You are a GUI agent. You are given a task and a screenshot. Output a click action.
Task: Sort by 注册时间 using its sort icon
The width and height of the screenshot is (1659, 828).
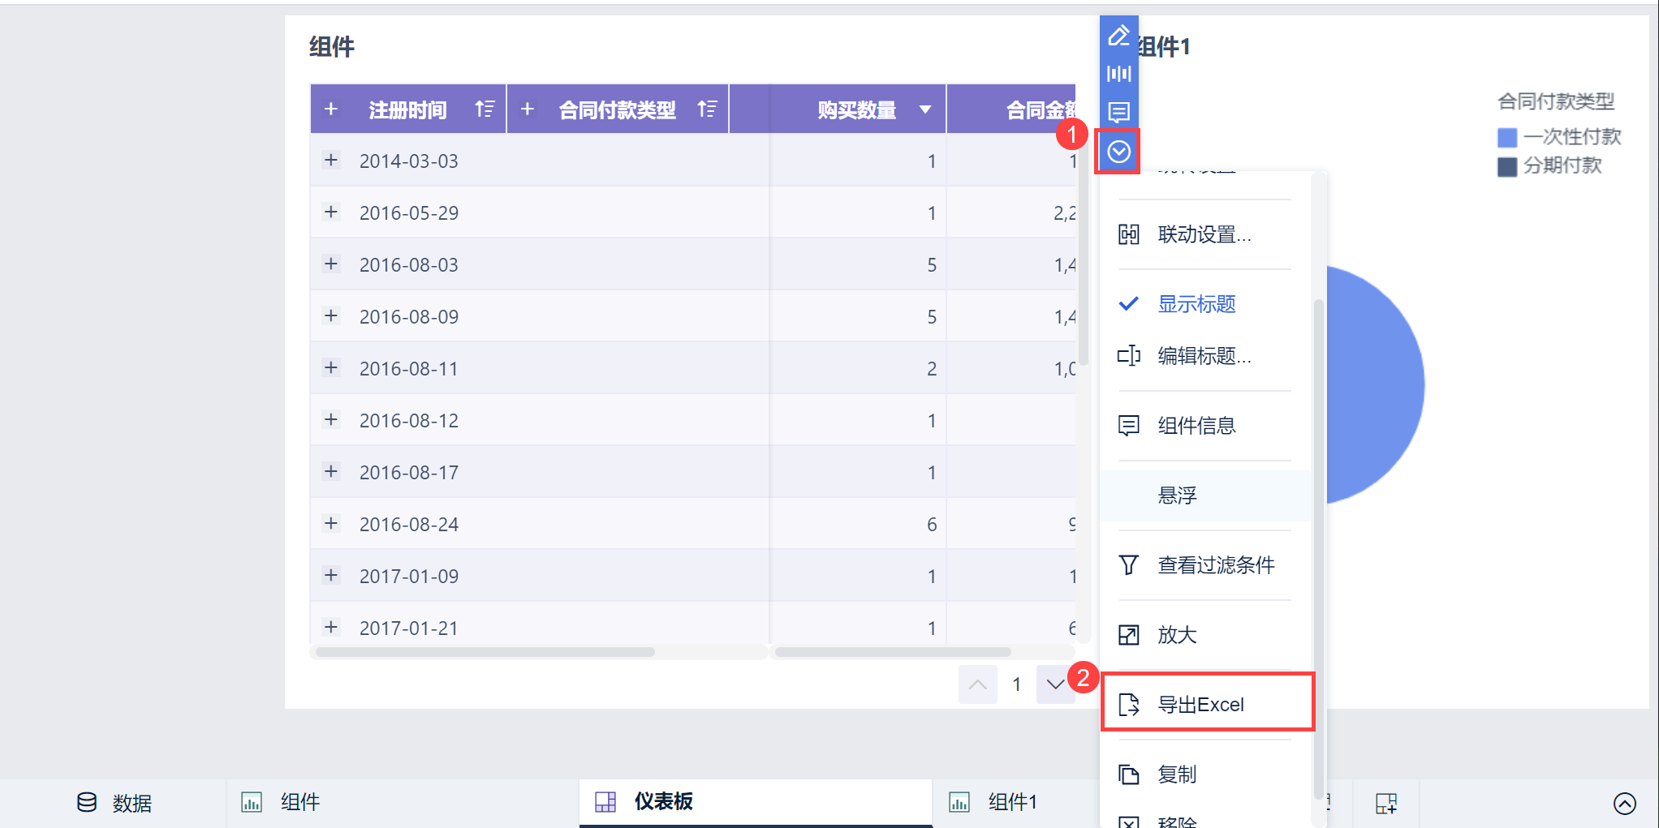(485, 109)
